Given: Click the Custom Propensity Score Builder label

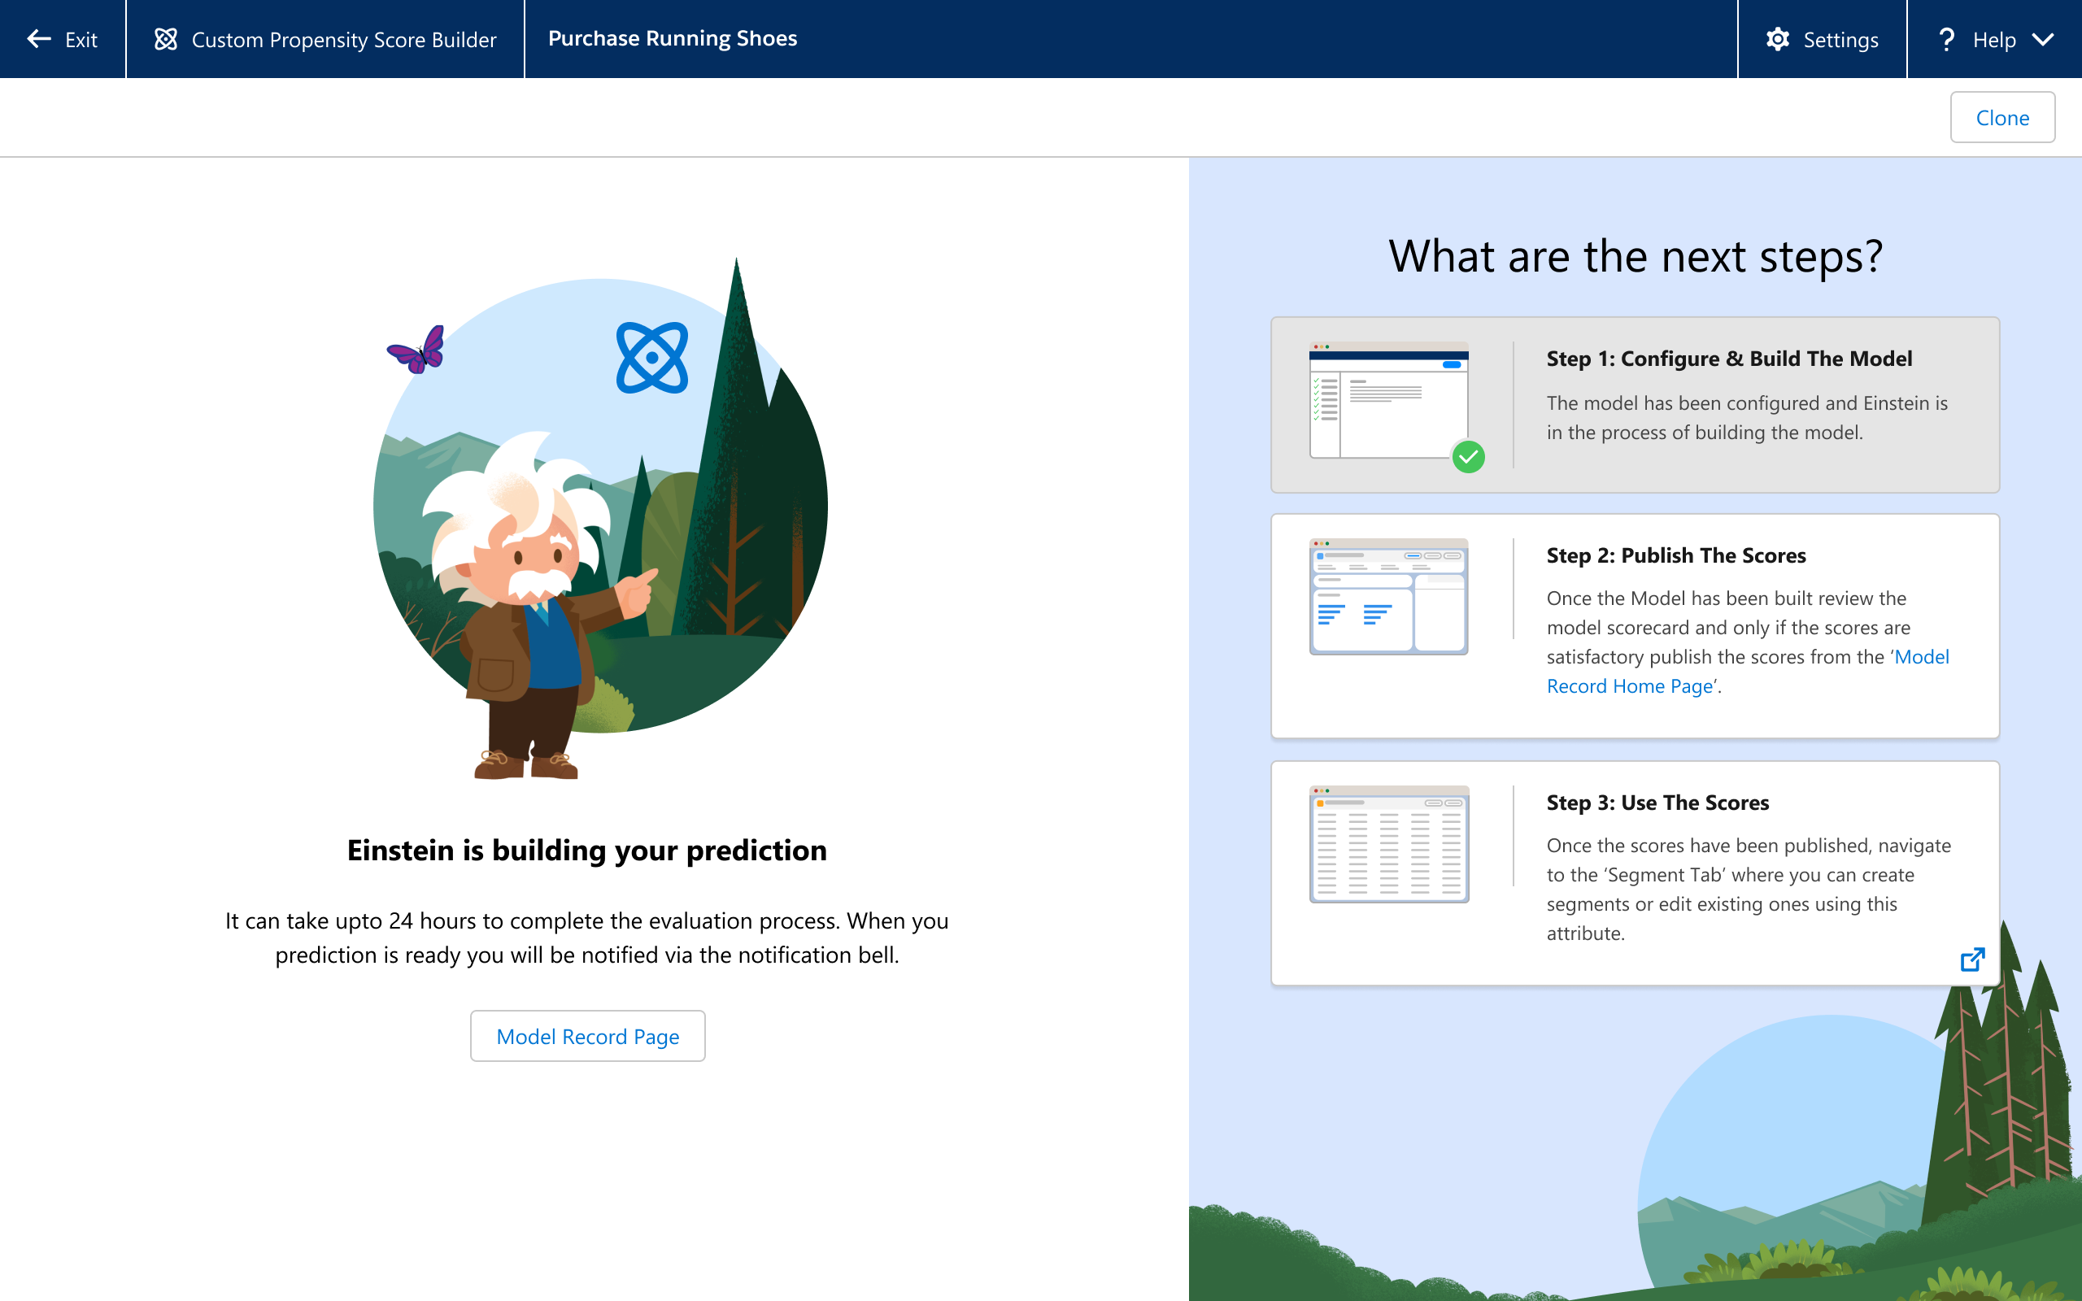Looking at the screenshot, I should 344,40.
